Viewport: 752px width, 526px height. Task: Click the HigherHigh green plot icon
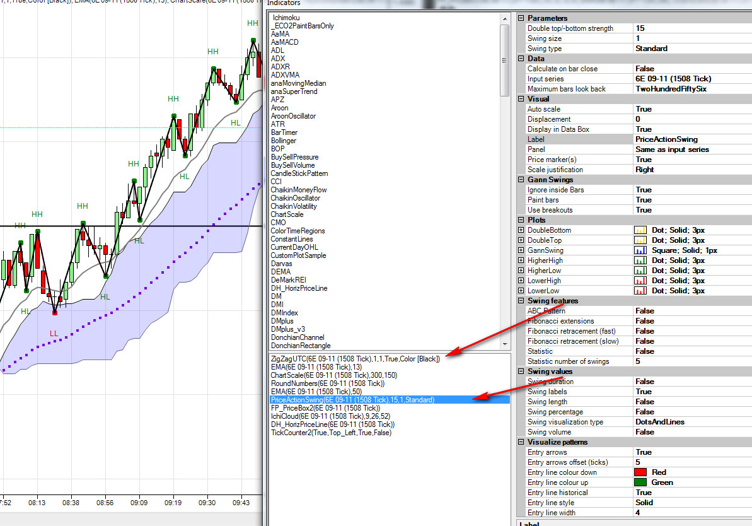(640, 260)
